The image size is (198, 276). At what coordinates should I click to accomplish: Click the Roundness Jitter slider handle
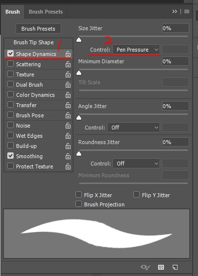pos(79,154)
